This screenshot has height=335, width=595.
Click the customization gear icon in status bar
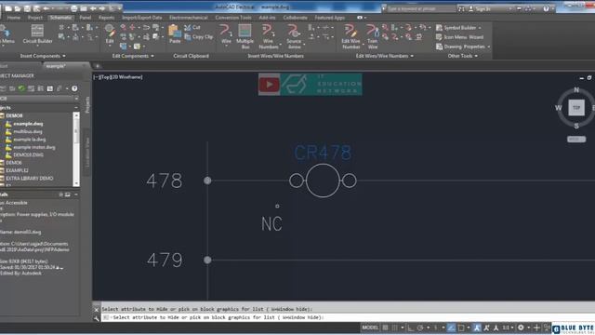(x=521, y=328)
